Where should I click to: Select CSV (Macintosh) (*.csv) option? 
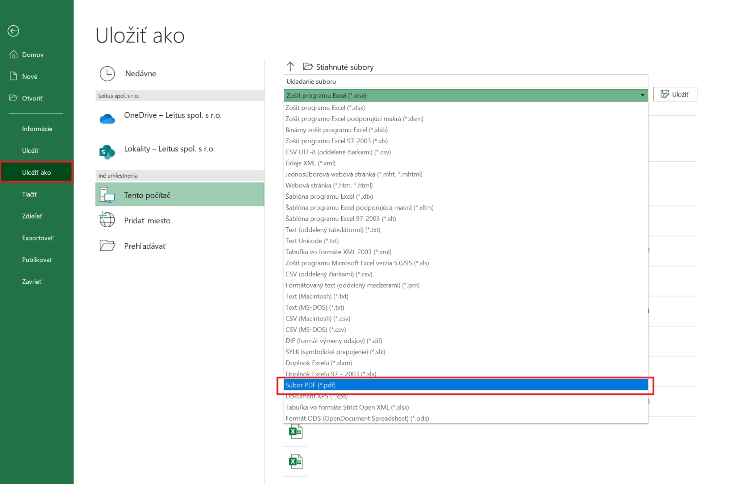466,318
